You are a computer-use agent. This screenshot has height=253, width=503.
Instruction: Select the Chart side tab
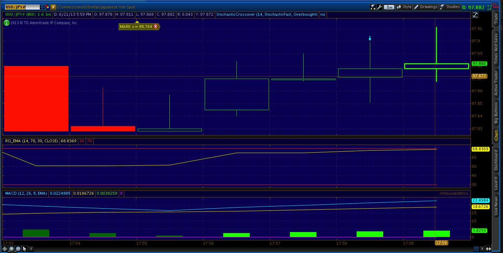(496, 135)
